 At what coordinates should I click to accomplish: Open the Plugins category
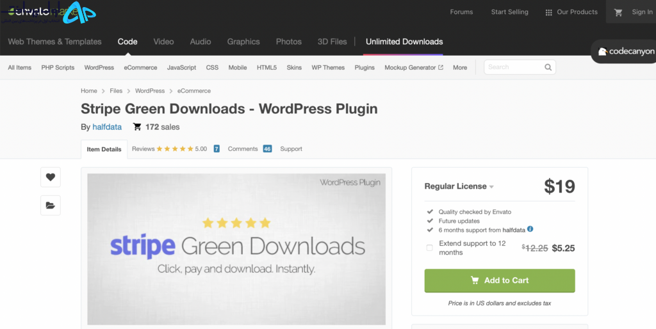365,67
